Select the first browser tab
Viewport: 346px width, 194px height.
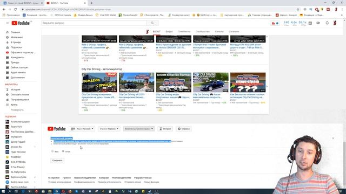tap(22, 3)
